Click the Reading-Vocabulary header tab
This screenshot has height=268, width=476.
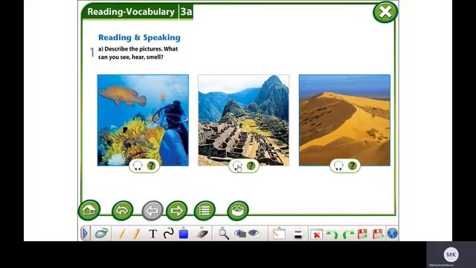pos(131,12)
